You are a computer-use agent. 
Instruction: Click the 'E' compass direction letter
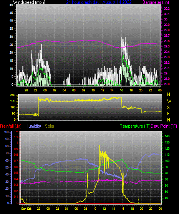click(168, 113)
